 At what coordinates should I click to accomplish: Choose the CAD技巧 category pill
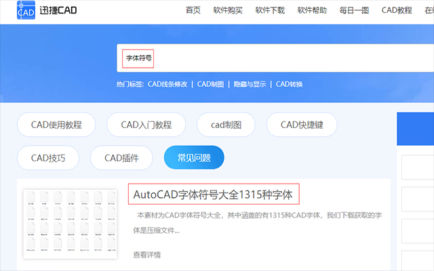(x=48, y=158)
